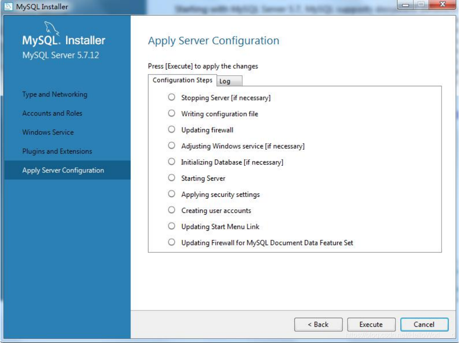459x343 pixels.
Task: Open Plugins and Extensions step
Action: [x=57, y=151]
